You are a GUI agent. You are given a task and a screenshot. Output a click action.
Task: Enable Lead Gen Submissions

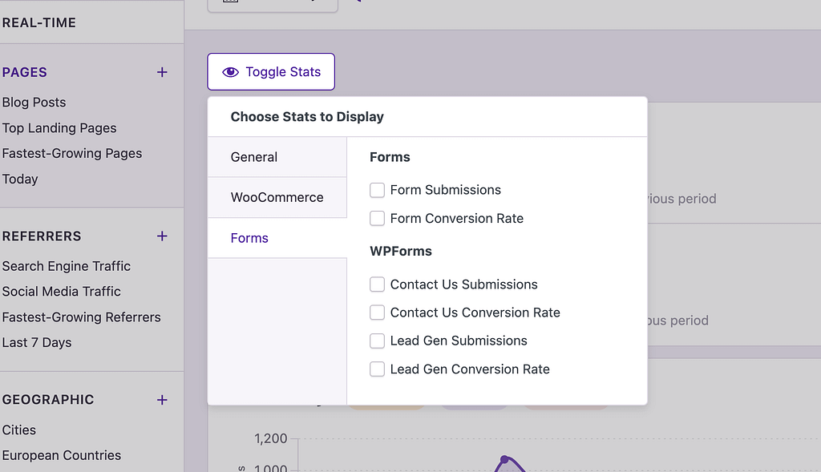click(x=377, y=341)
